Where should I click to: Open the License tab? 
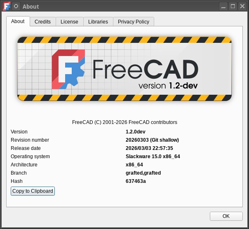point(69,22)
